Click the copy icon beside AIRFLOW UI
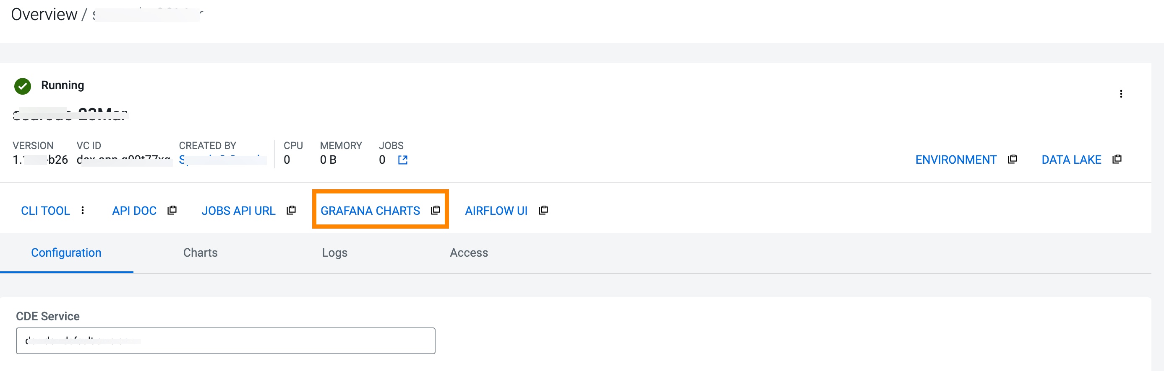This screenshot has width=1164, height=371. tap(543, 211)
